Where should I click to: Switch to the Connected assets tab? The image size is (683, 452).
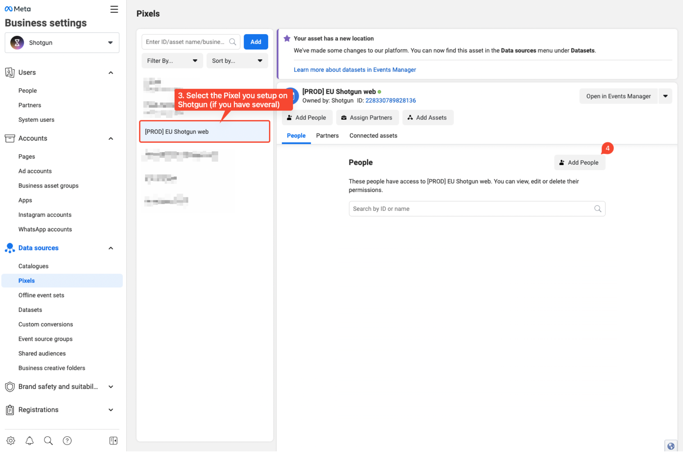click(x=373, y=136)
